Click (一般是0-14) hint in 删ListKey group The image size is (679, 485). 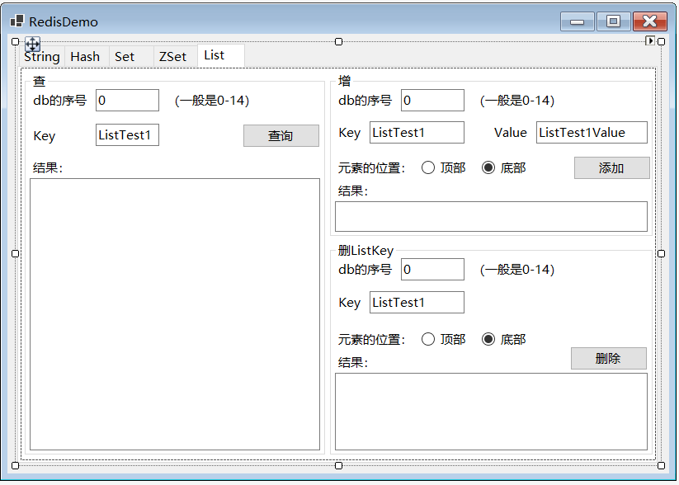517,270
